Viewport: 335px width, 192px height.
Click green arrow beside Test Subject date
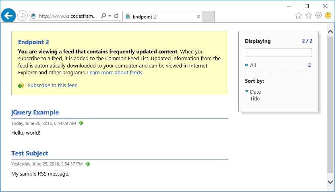pyautogui.click(x=88, y=164)
